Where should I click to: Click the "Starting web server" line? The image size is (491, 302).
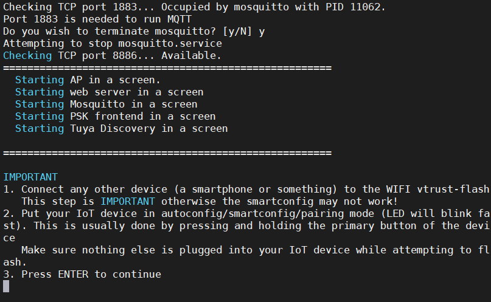(110, 92)
